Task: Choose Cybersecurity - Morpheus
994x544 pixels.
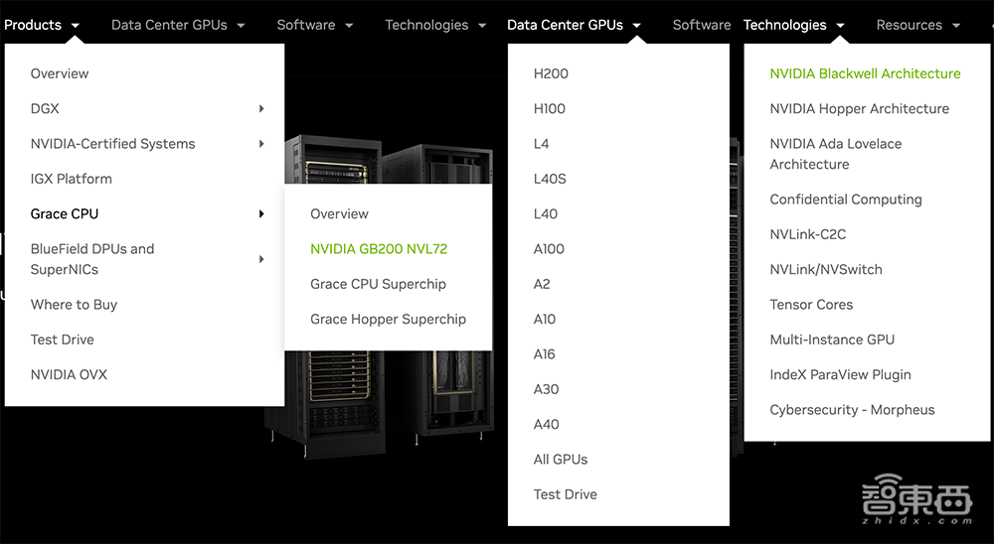Action: [852, 410]
